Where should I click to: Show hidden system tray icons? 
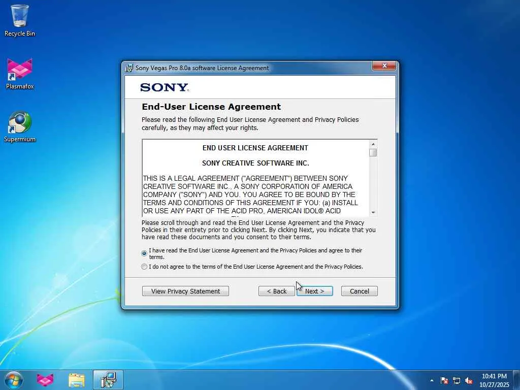click(x=432, y=380)
